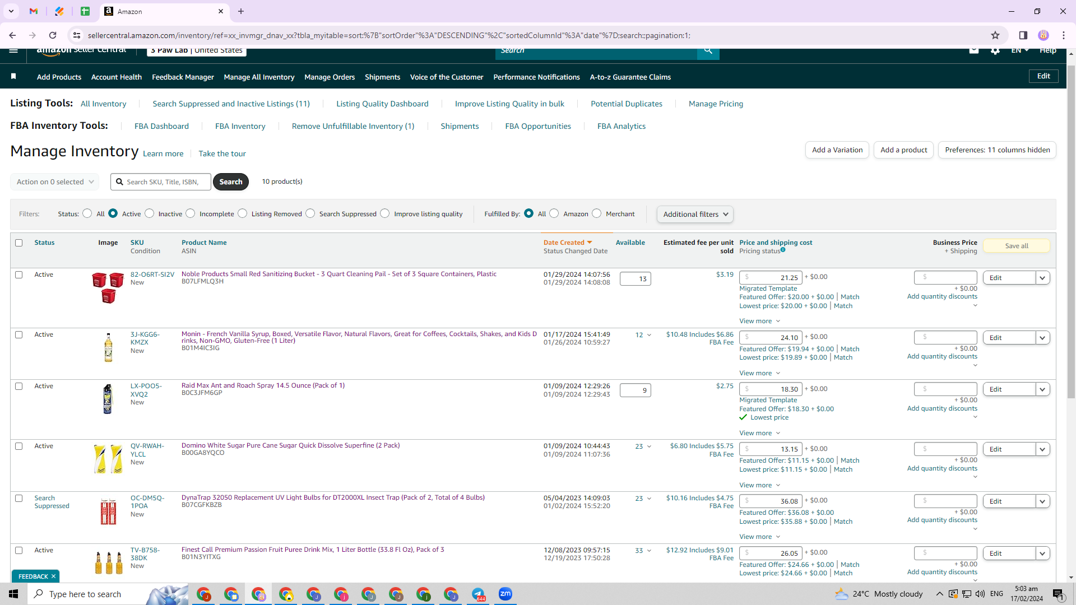1076x605 pixels.
Task: Open Edit dropdown arrow for Noble Products row
Action: 1042,278
